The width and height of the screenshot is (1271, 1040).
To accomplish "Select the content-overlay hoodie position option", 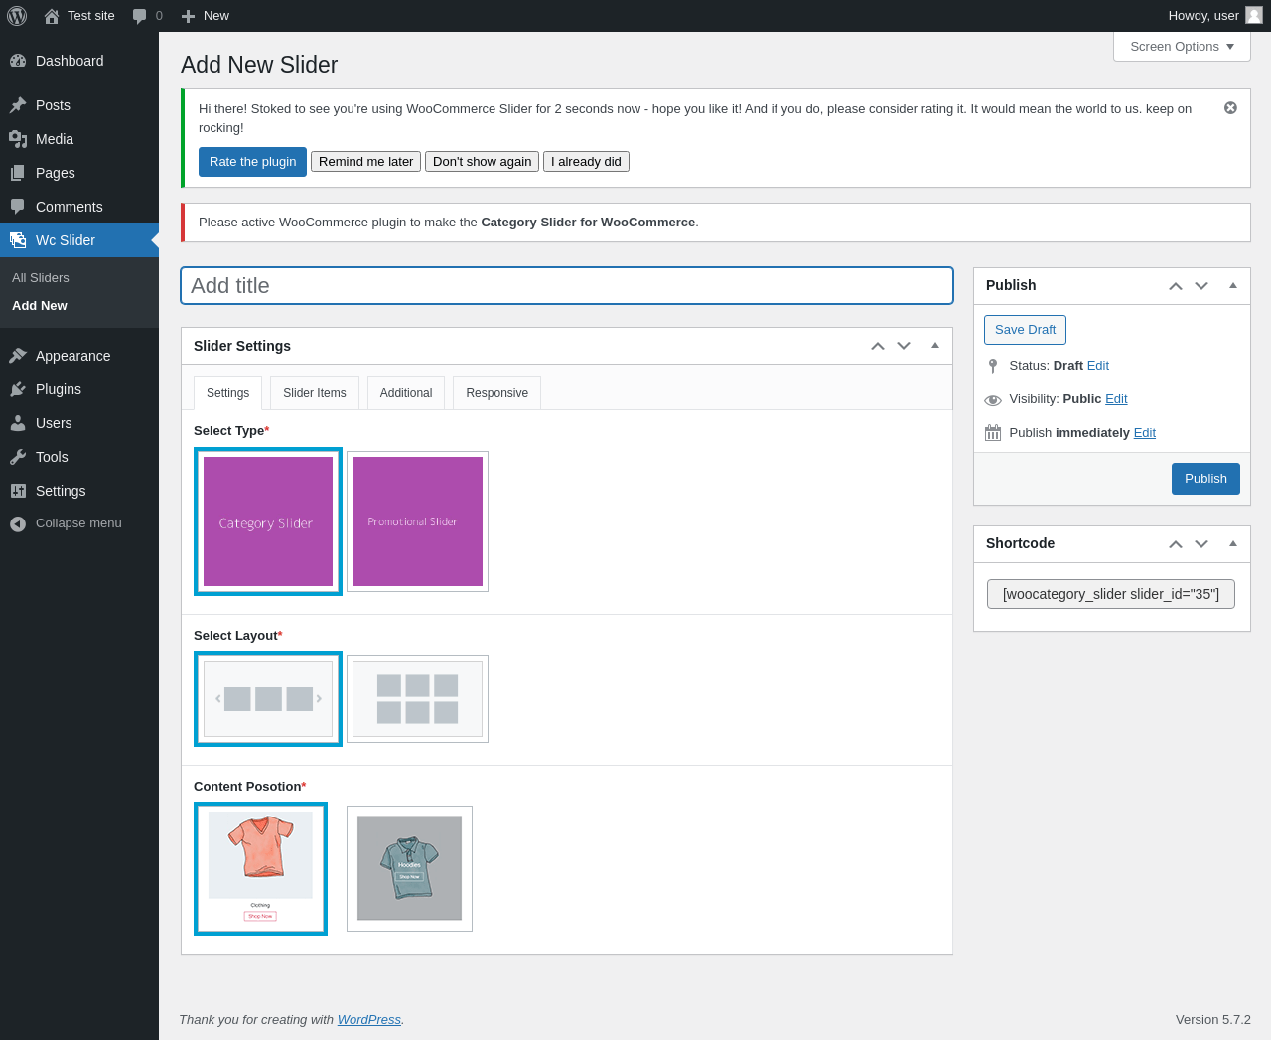I will coord(409,868).
